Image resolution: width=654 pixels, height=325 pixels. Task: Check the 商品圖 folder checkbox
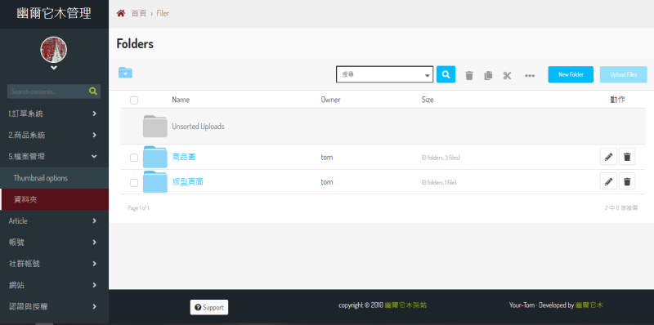(x=134, y=158)
